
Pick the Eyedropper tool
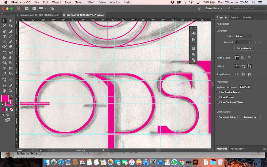tap(4, 74)
